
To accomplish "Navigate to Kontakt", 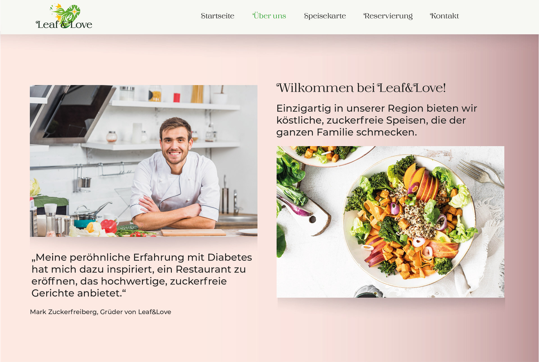I will click(x=444, y=16).
